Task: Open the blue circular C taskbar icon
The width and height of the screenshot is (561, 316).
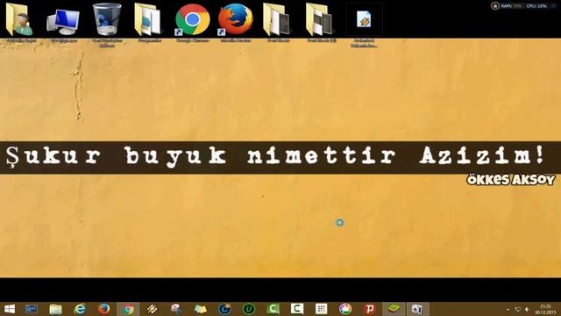Action: [224, 309]
